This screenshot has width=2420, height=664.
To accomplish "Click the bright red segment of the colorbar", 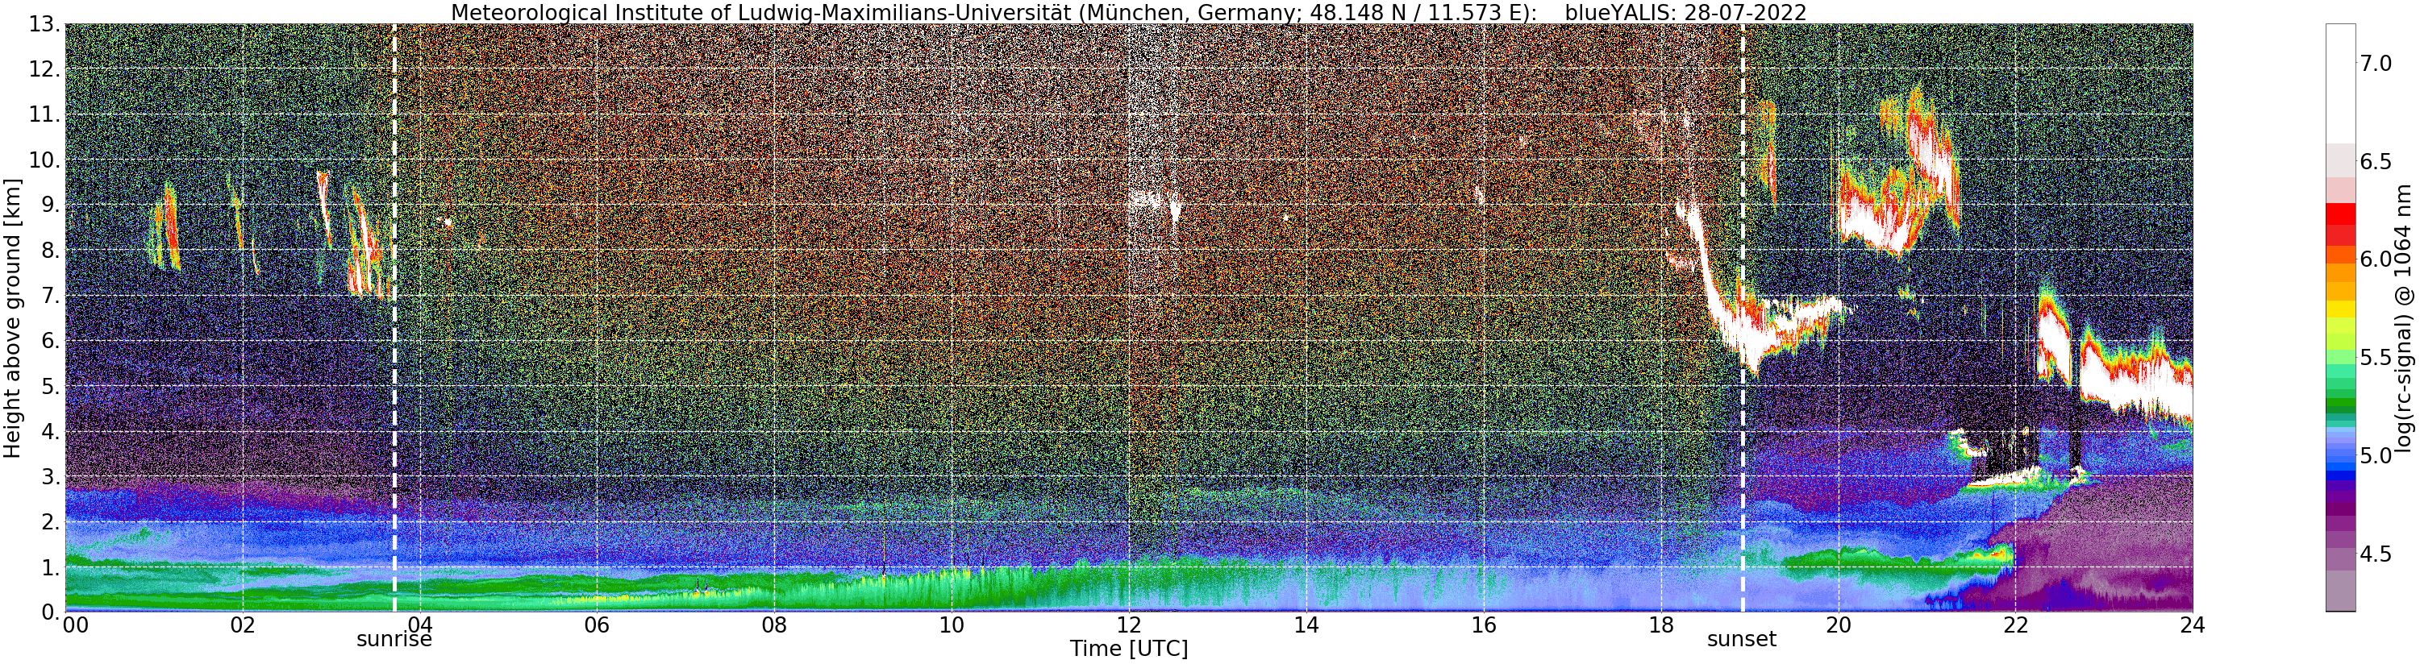I will (2340, 214).
